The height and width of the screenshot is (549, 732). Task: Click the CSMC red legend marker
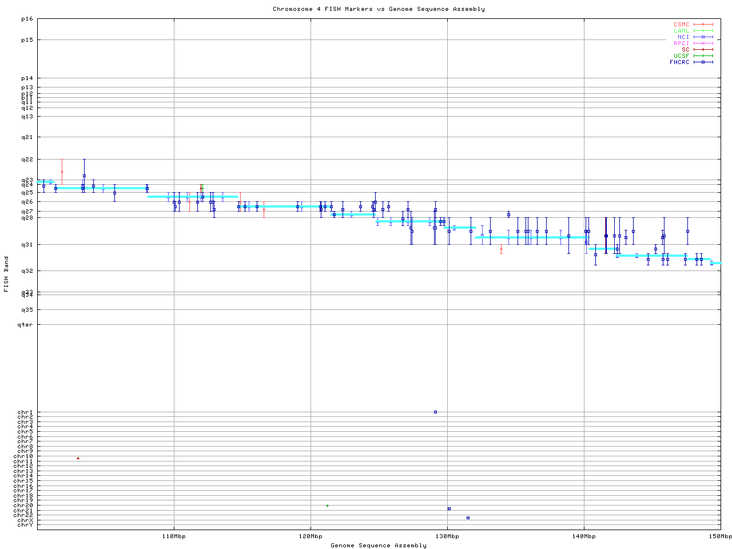(x=703, y=25)
